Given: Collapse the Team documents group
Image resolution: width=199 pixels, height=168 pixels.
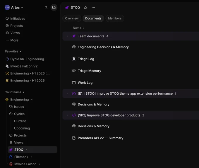Looking at the screenshot, I should (67, 36).
